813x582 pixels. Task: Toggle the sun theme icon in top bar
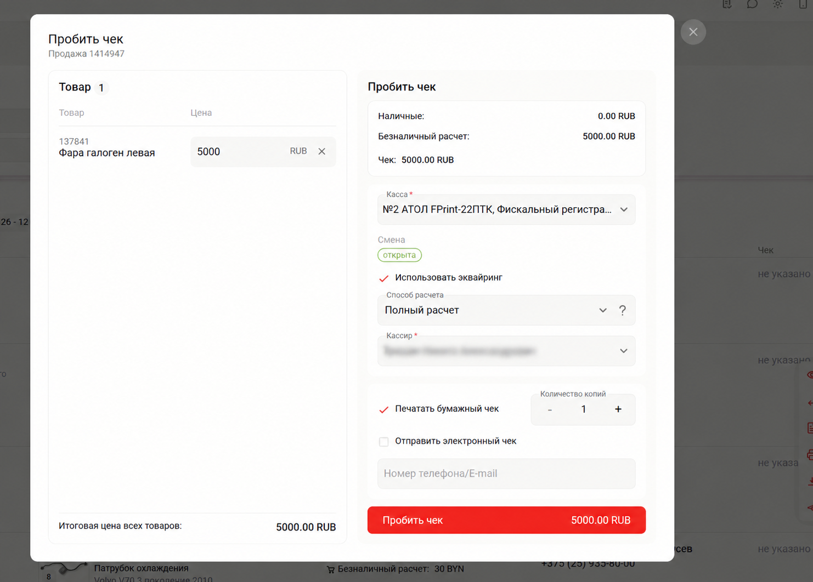pos(778,4)
